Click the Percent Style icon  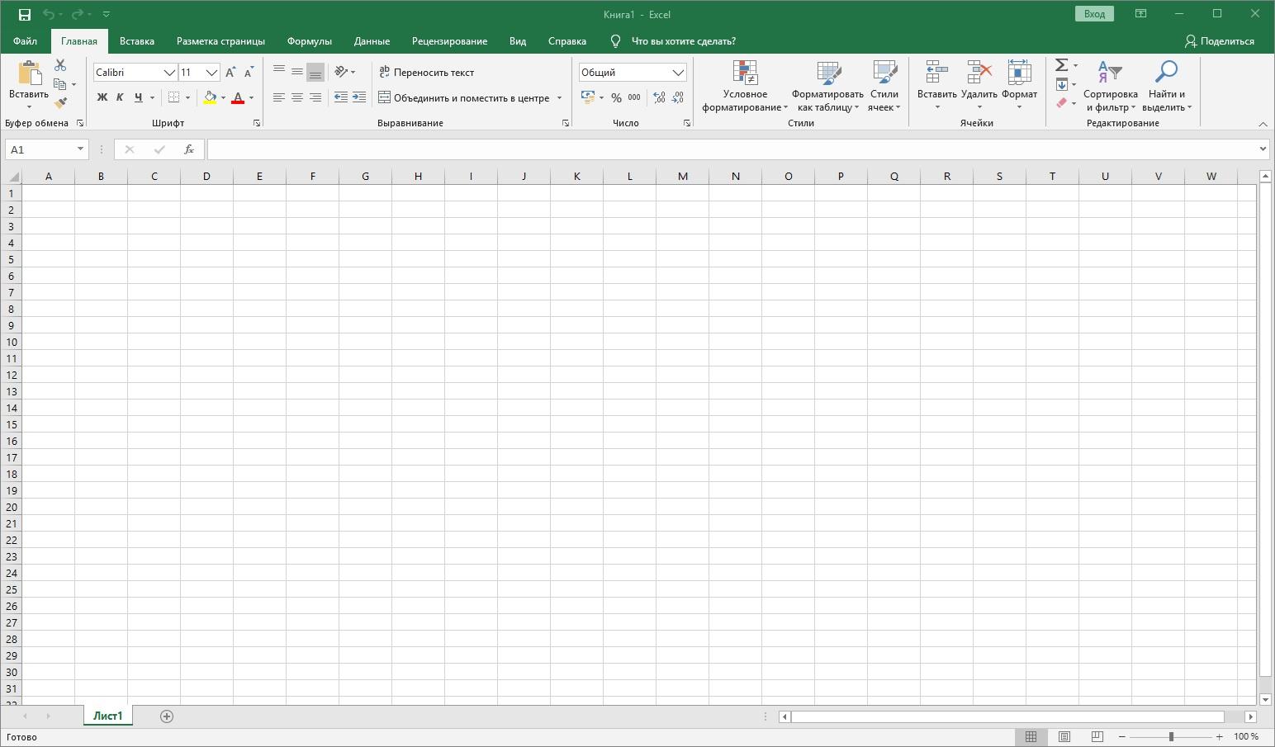616,97
